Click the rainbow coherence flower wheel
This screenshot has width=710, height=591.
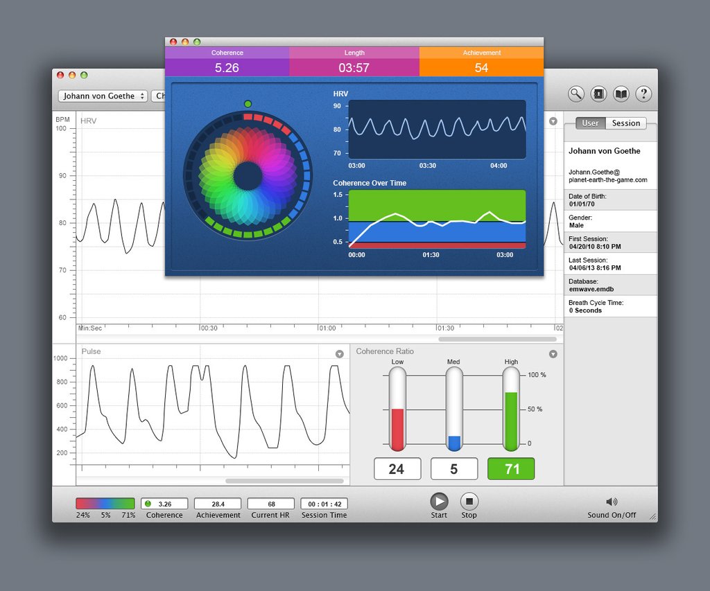248,176
